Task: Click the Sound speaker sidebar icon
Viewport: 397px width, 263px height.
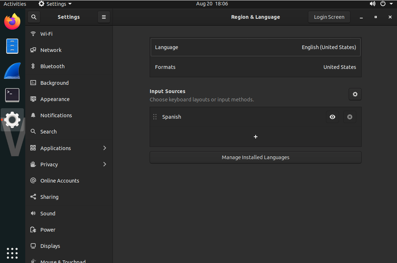Action: (x=33, y=213)
